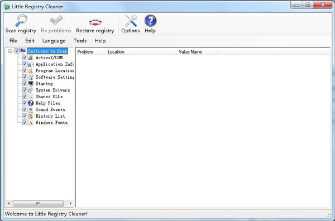This screenshot has width=335, height=221.
Task: Click the tree panel horizontal scrollbar thumb
Action: coord(38,204)
